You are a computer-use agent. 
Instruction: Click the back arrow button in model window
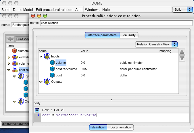click(x=10, y=39)
